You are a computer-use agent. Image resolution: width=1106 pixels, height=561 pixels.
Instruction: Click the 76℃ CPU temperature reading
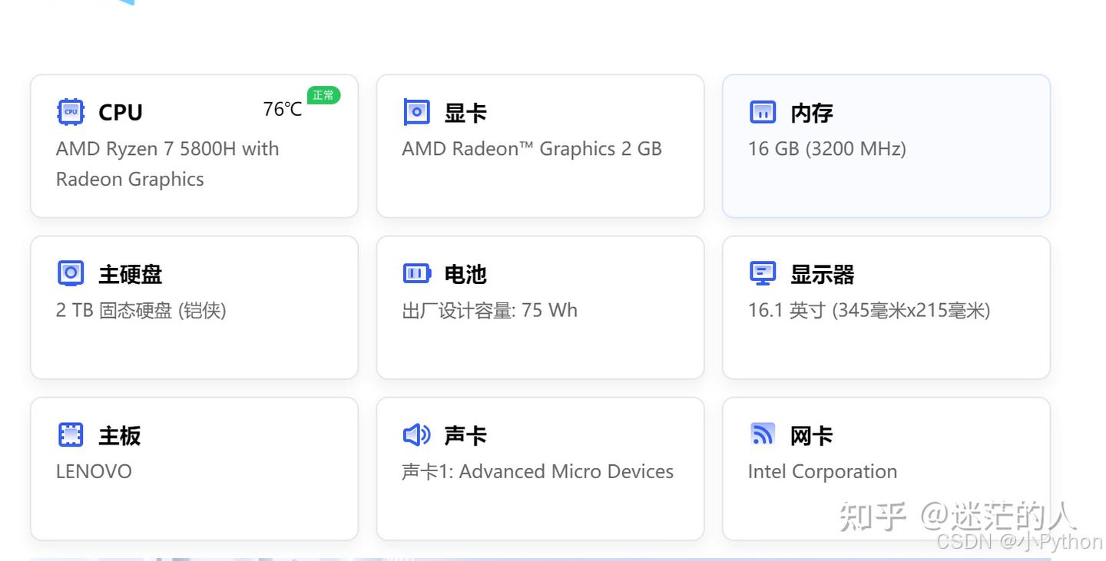click(282, 109)
